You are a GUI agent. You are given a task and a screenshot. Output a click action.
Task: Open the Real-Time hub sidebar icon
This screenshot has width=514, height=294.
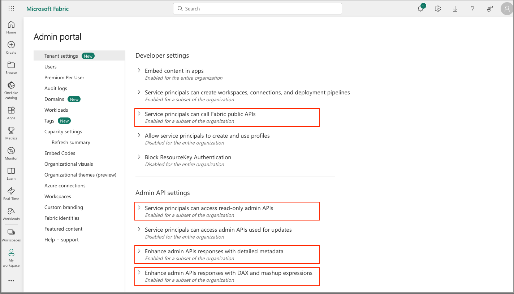pos(11,193)
